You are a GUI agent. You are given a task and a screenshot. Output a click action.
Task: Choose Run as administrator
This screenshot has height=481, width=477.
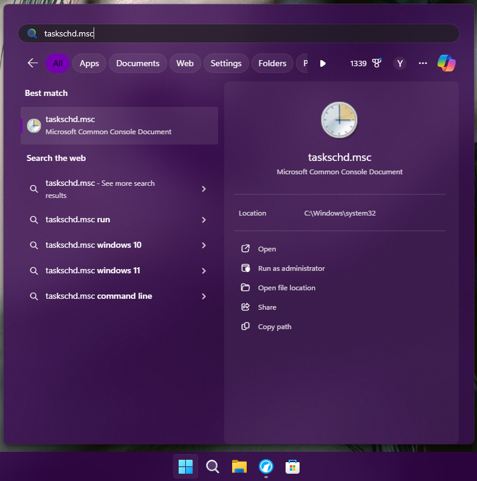coord(291,268)
